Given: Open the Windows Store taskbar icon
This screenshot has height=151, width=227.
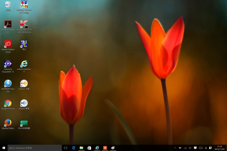Looking at the screenshot, I should click(89, 148).
